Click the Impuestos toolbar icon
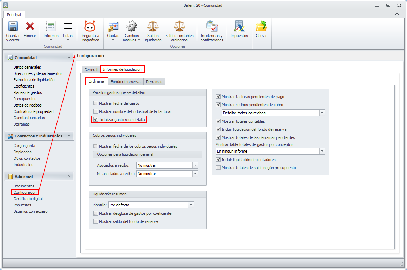This screenshot has width=407, height=270. 239,26
